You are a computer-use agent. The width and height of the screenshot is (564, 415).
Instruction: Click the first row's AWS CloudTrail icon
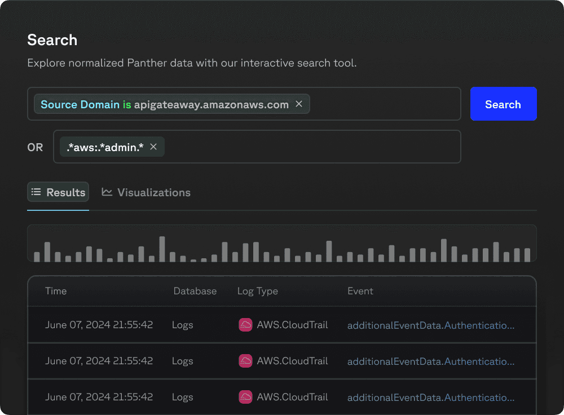(x=245, y=325)
